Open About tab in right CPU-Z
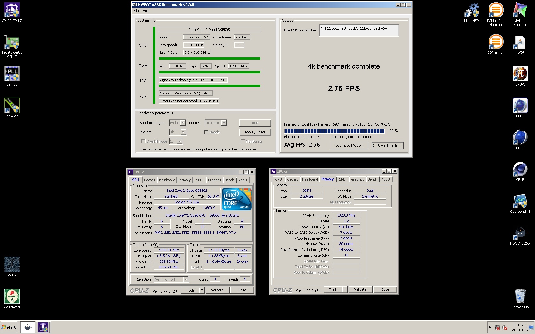The height and width of the screenshot is (334, 535). (386, 179)
